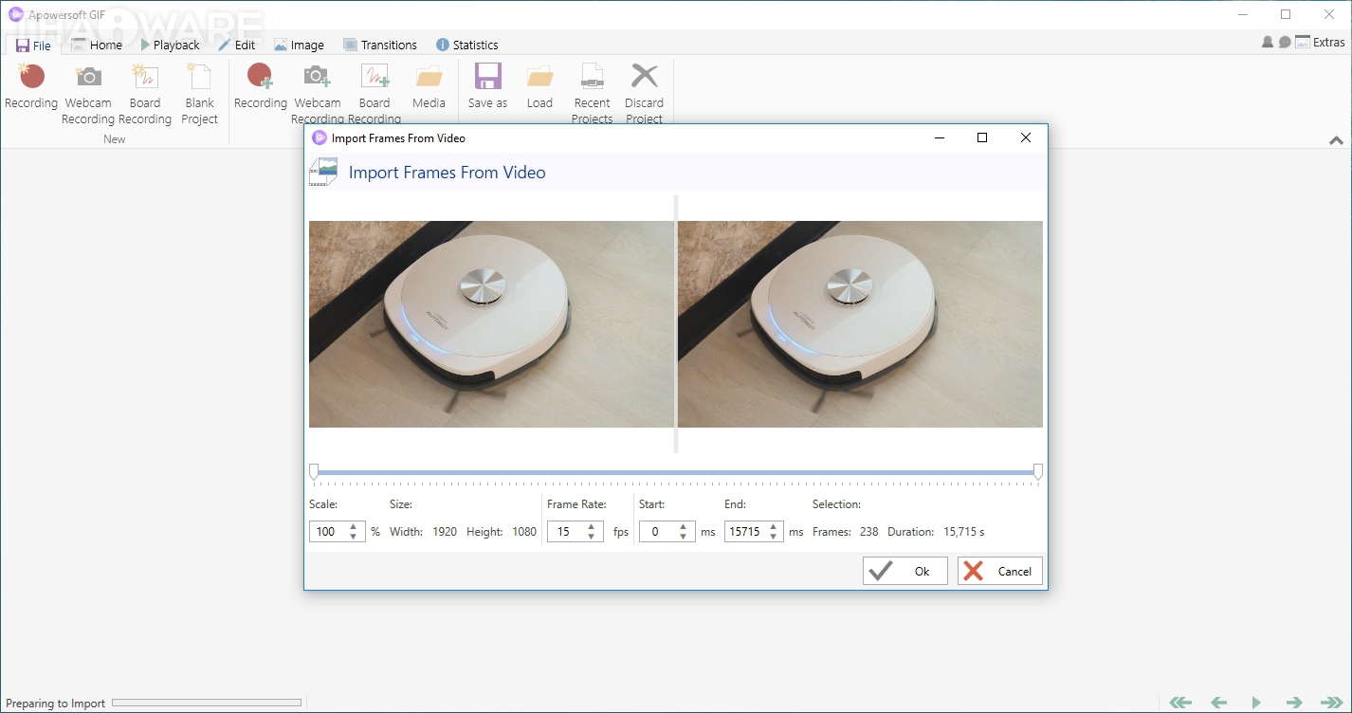Switch to the Statistics tab

pos(466,45)
